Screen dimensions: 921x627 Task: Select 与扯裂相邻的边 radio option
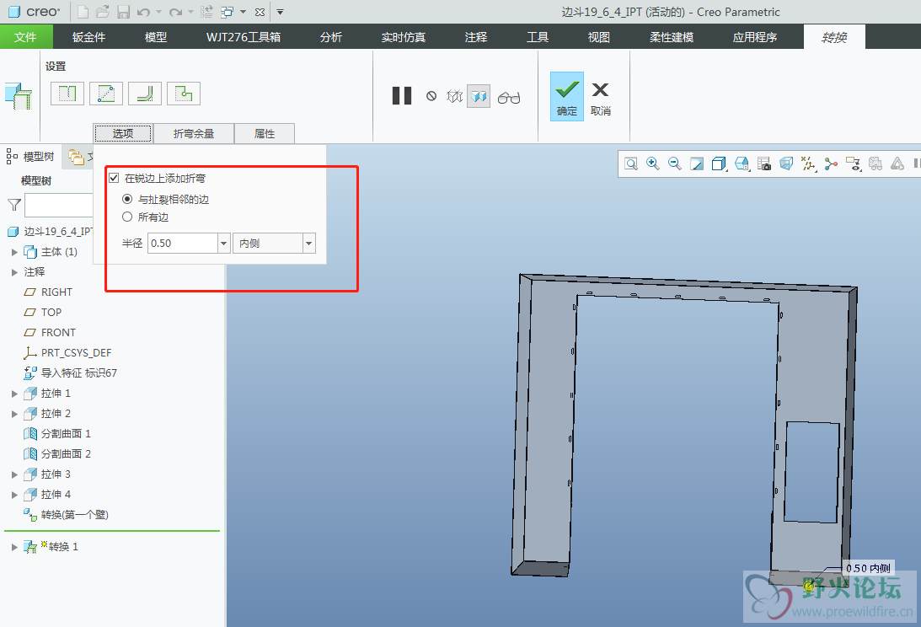click(127, 199)
